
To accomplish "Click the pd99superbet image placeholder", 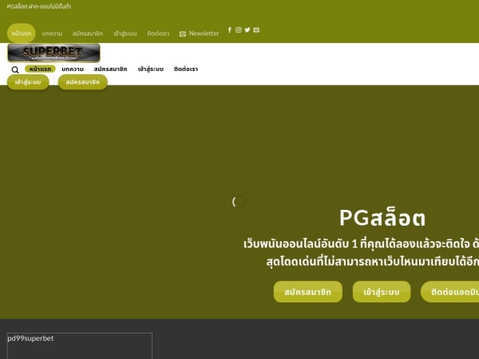I will tap(79, 346).
